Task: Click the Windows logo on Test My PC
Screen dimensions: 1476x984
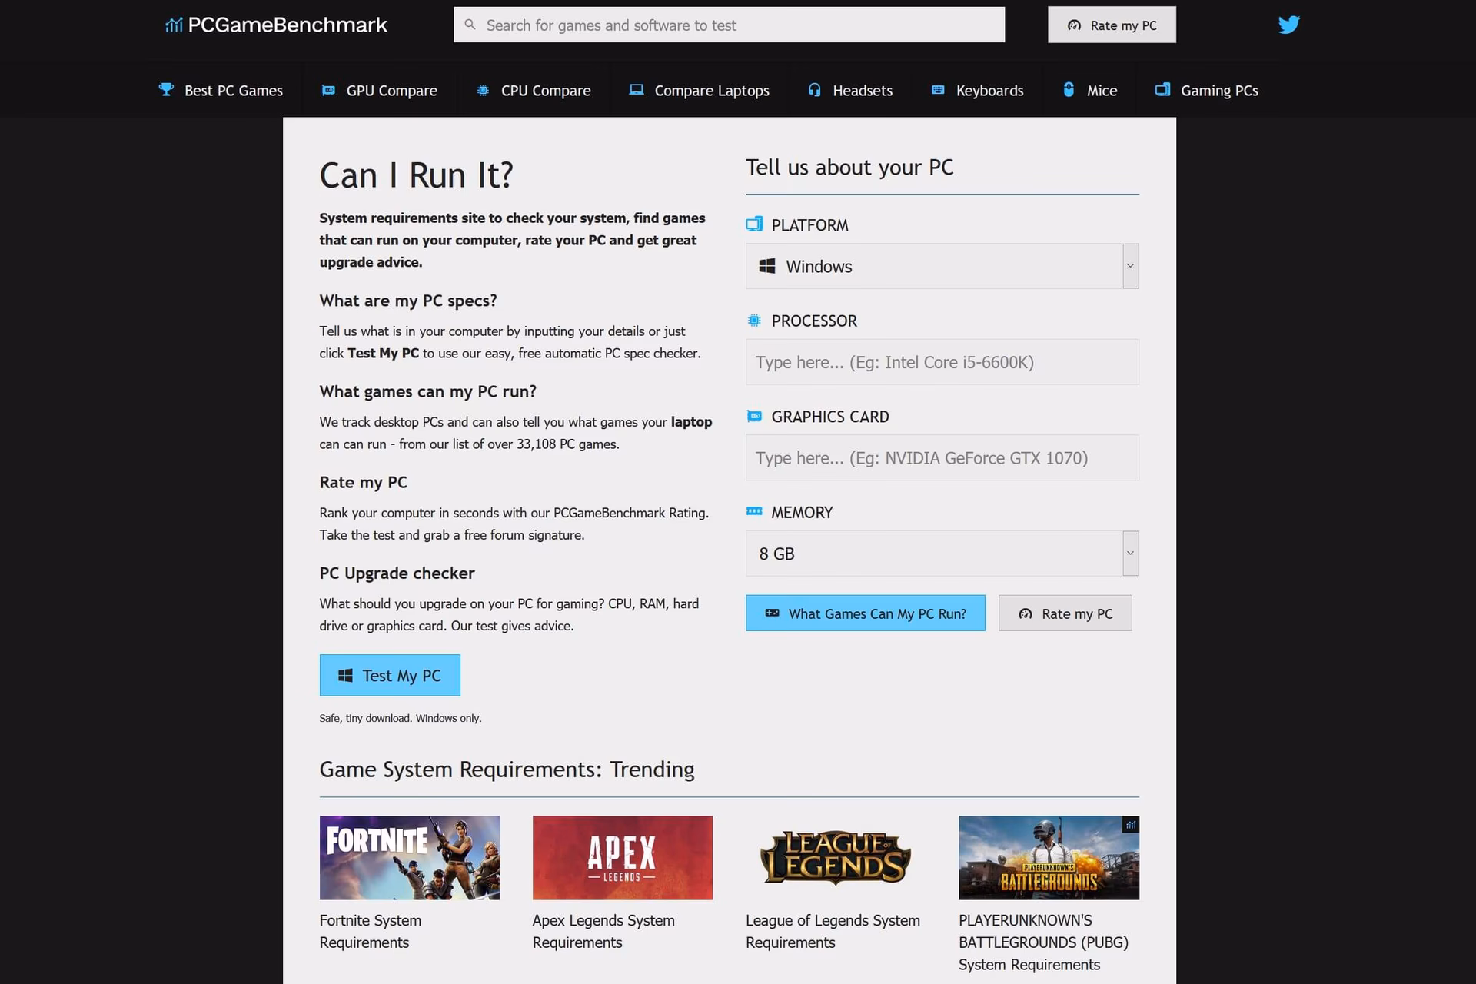Action: (346, 675)
